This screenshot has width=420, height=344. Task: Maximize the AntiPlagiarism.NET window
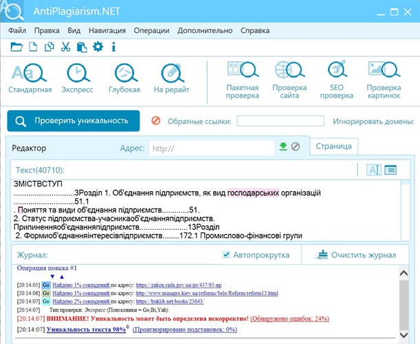(394, 12)
